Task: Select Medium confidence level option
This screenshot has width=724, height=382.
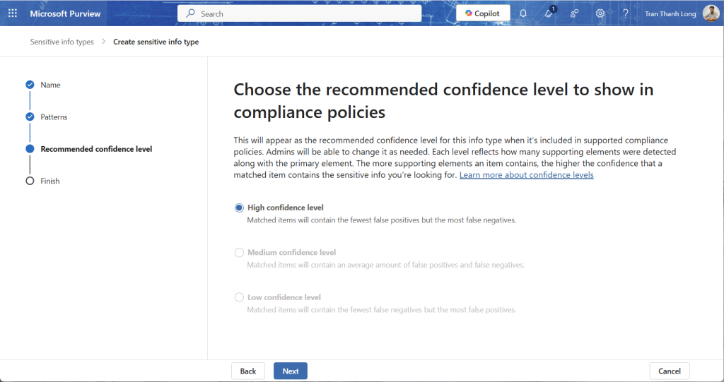Action: pyautogui.click(x=239, y=252)
